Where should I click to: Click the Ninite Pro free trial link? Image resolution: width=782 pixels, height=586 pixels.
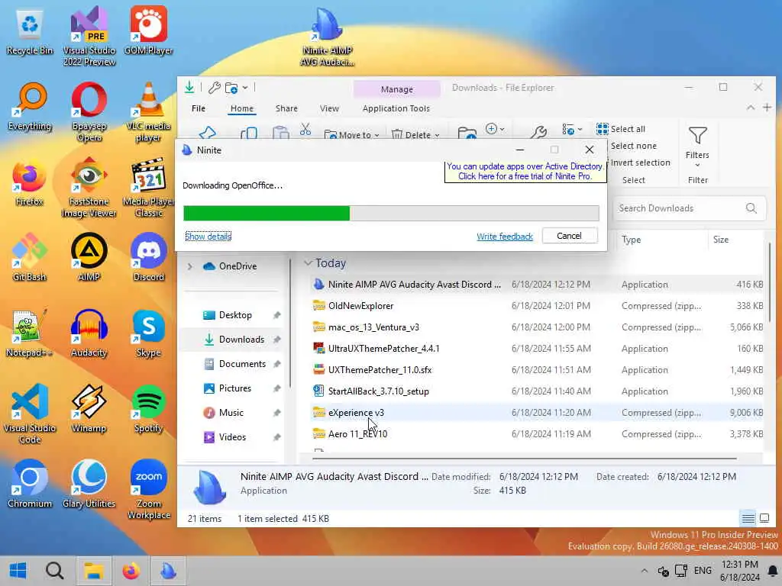pos(525,172)
